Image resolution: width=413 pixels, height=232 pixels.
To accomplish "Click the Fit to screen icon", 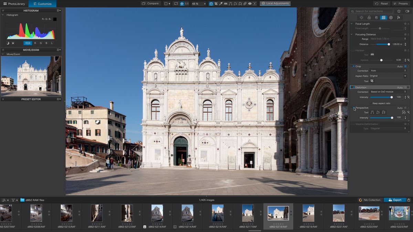I will point(176,3).
